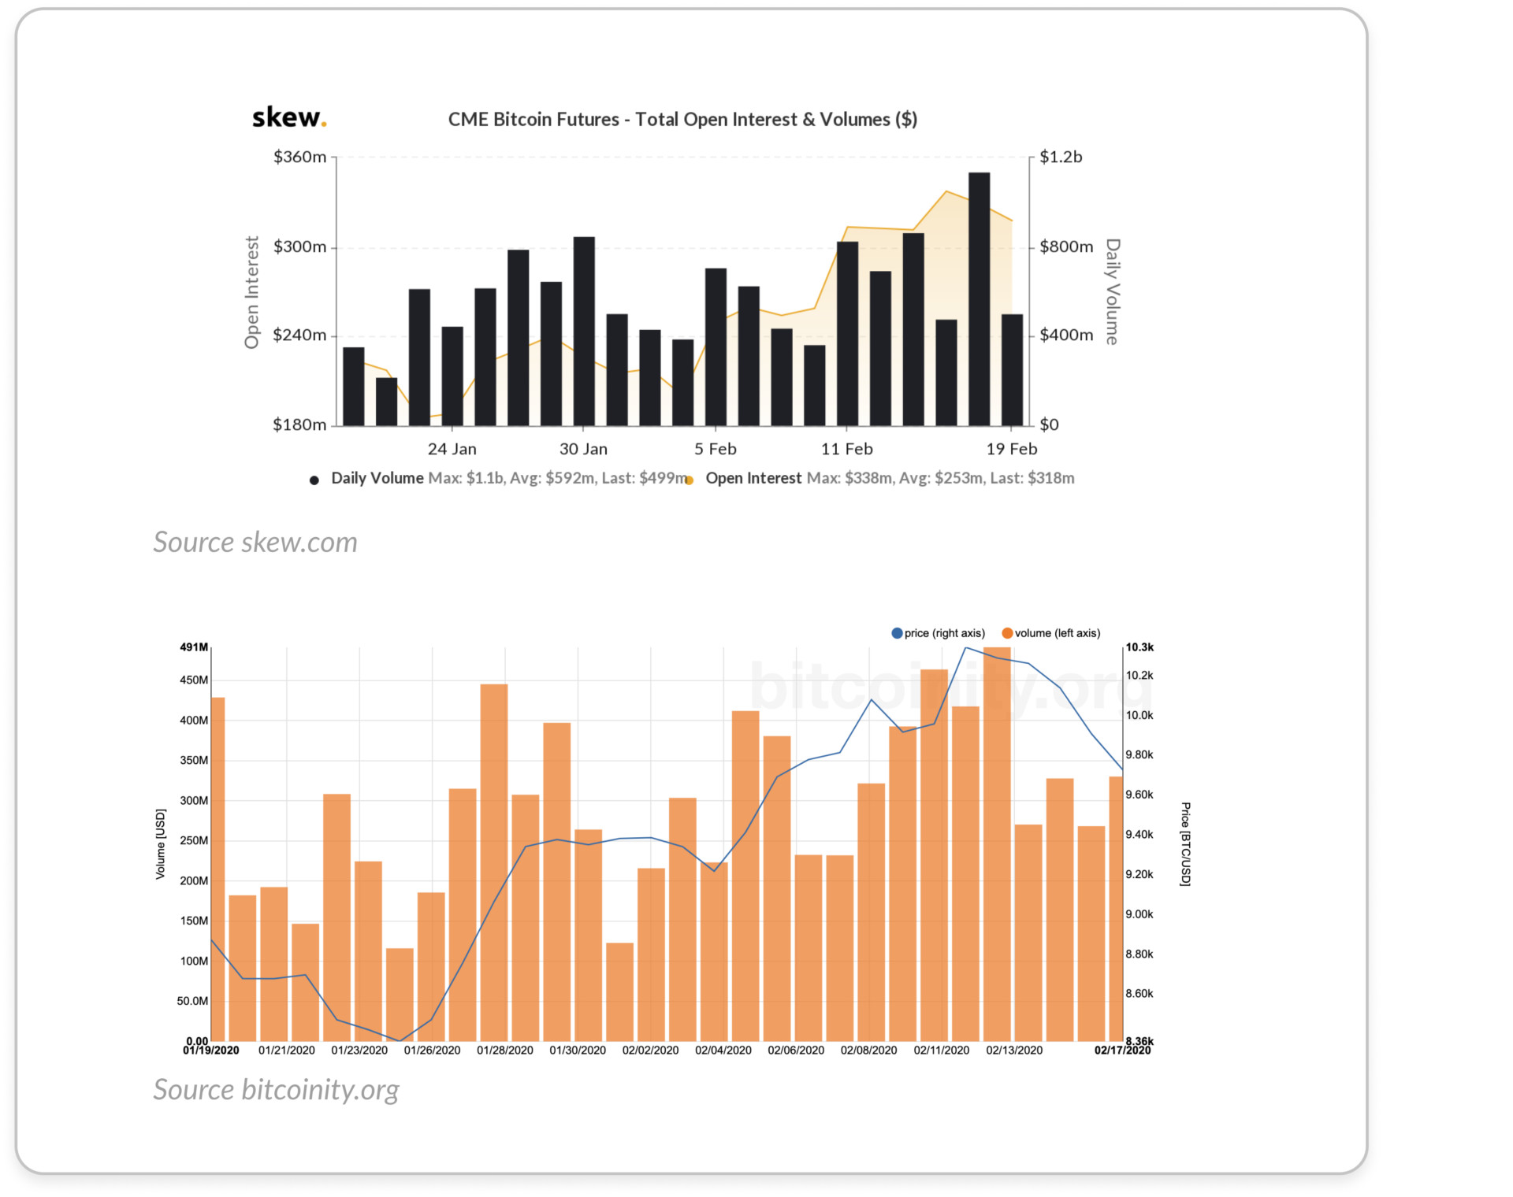Click the Daily Volume vertical axis title
The width and height of the screenshot is (1513, 1197).
(1112, 291)
